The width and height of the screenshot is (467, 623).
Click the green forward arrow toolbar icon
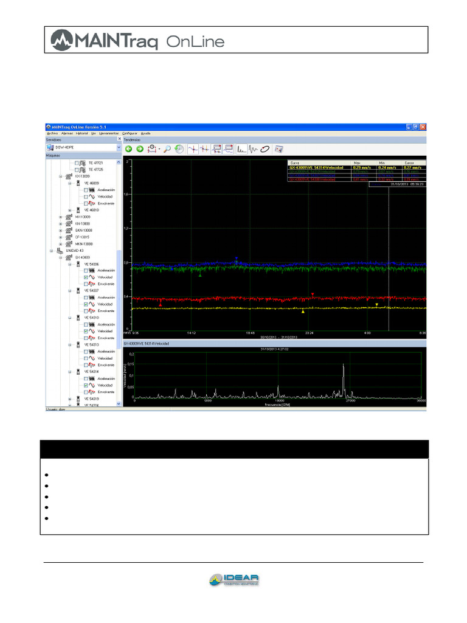click(x=140, y=148)
